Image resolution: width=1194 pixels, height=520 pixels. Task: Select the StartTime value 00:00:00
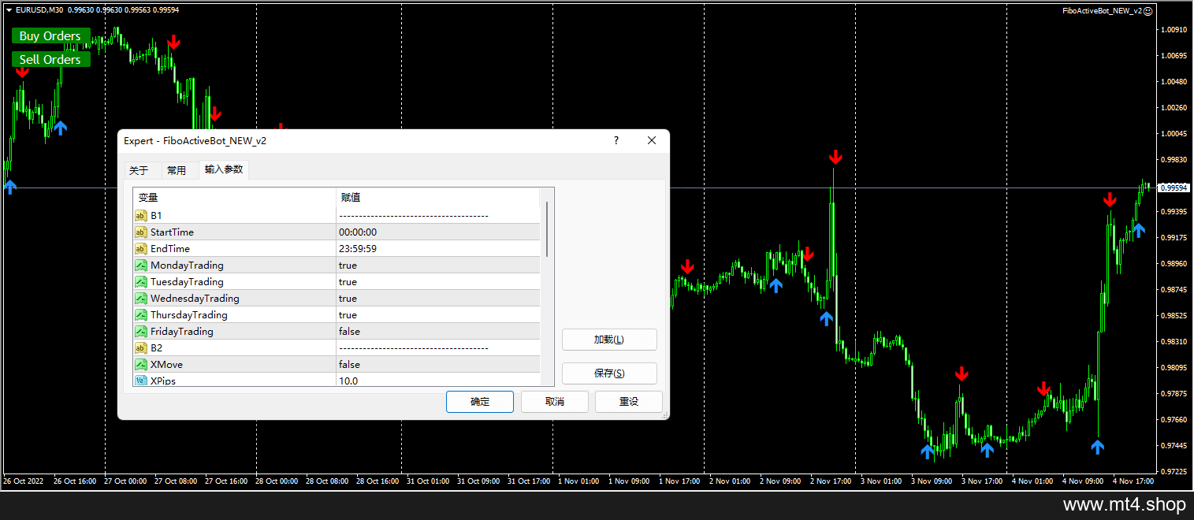pyautogui.click(x=358, y=232)
